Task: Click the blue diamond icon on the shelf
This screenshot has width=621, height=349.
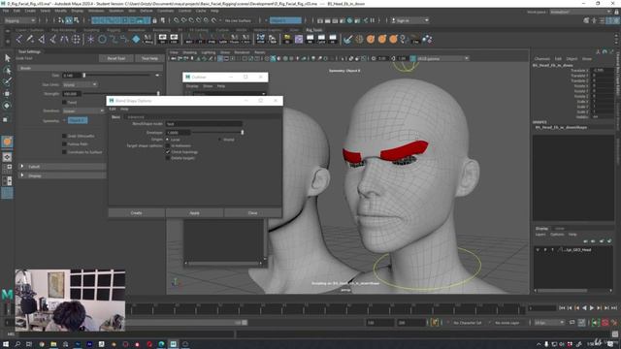Action: (136, 39)
